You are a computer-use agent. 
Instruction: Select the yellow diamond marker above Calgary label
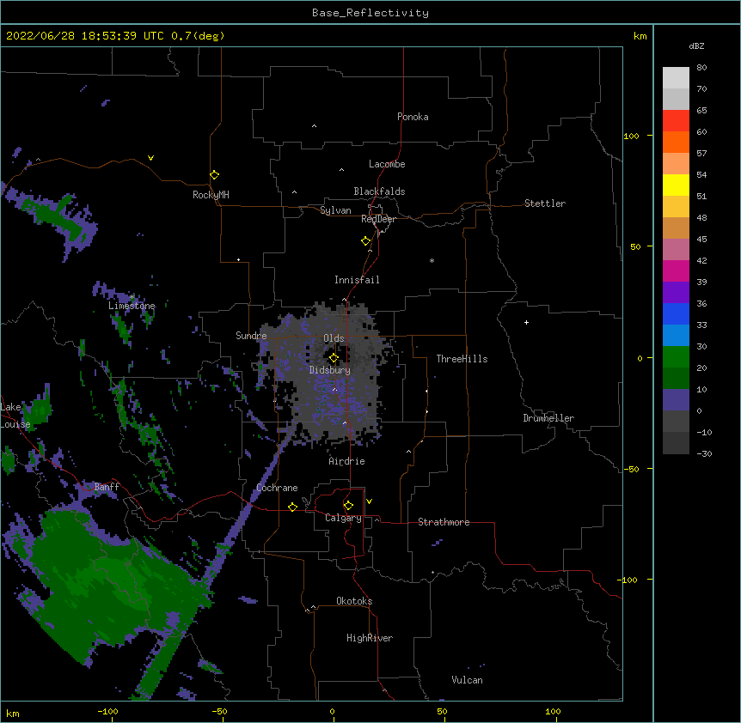tap(348, 506)
